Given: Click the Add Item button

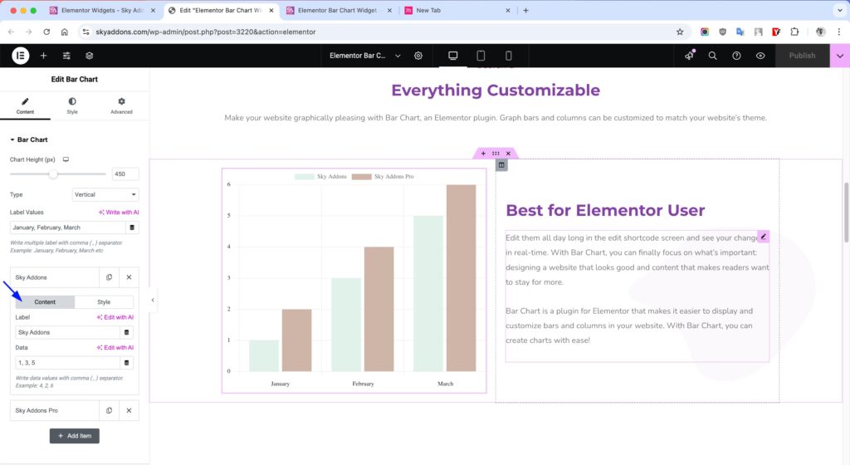Looking at the screenshot, I should click(74, 436).
